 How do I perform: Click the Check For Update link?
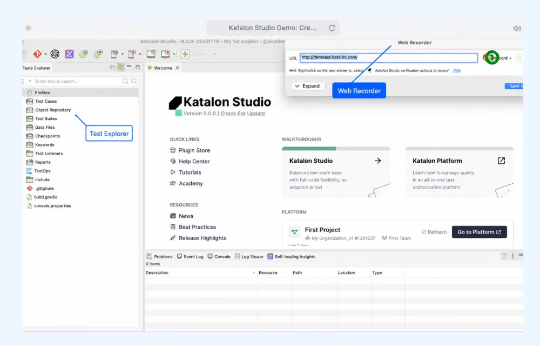pyautogui.click(x=243, y=114)
